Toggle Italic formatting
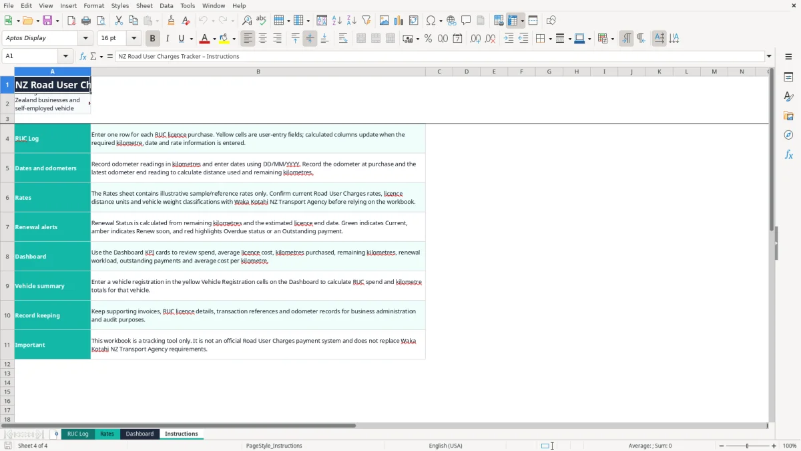The width and height of the screenshot is (801, 451). click(167, 39)
